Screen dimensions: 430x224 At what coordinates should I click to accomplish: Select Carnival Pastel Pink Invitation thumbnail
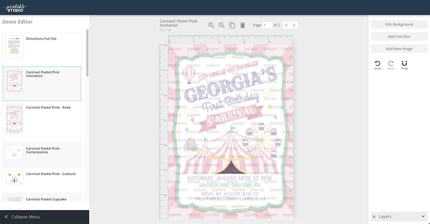coord(14,81)
